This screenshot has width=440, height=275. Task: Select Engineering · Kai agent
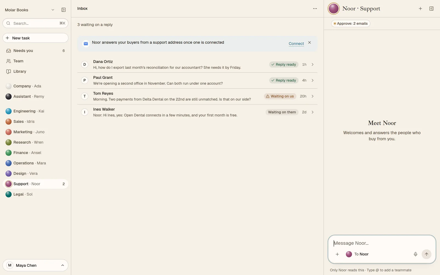[x=35, y=111]
